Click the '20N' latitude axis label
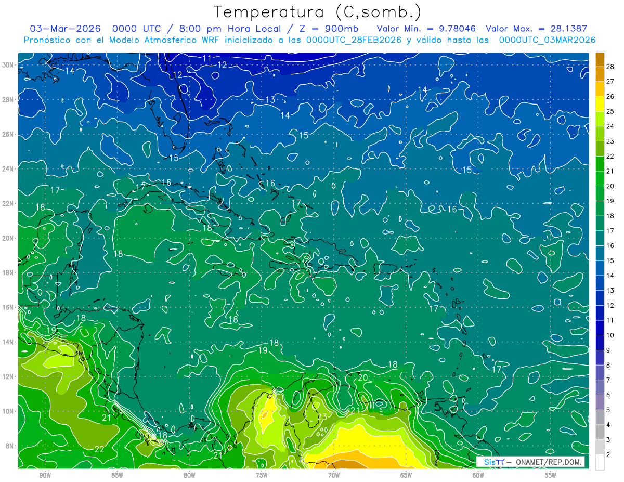The width and height of the screenshot is (624, 482). click(9, 238)
